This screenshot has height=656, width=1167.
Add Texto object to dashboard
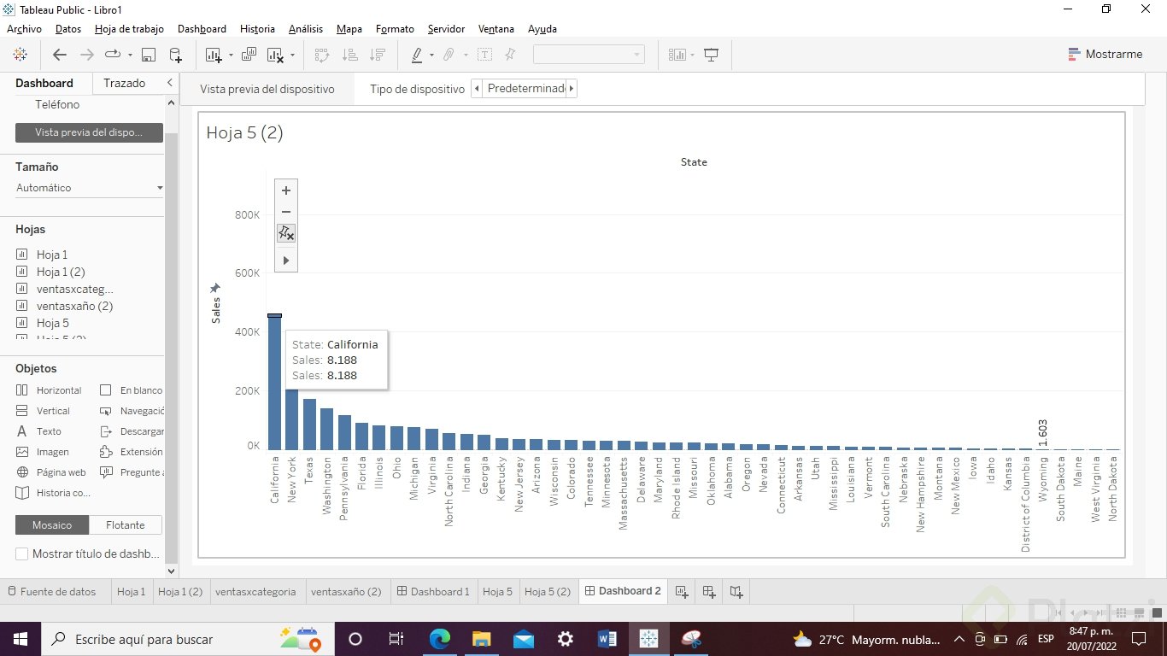coord(38,431)
